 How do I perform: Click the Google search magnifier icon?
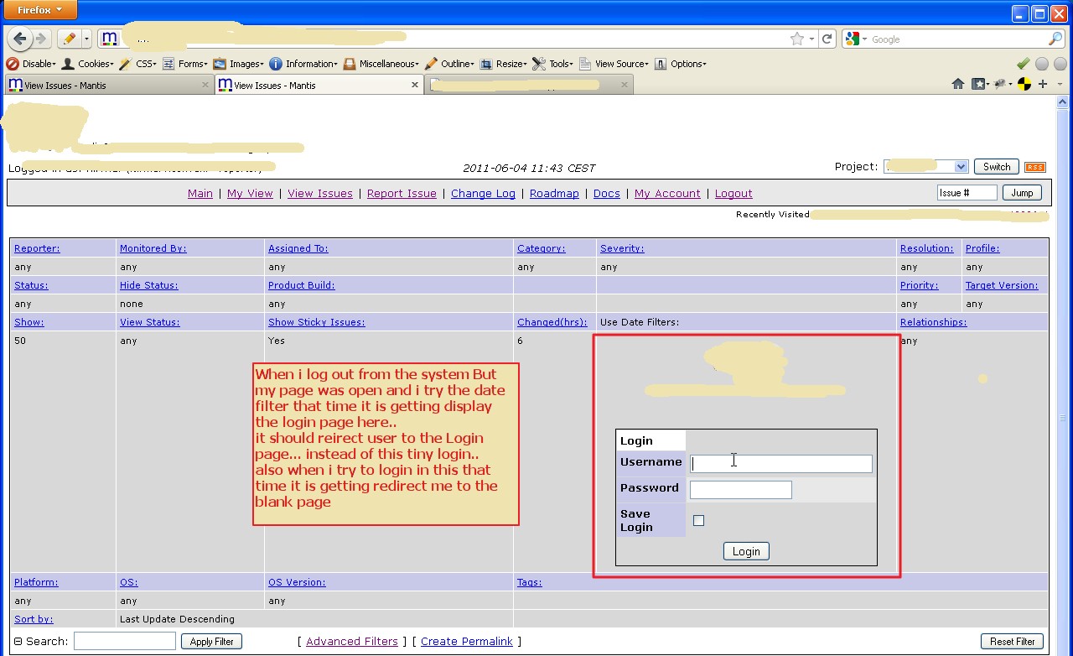click(x=1055, y=39)
